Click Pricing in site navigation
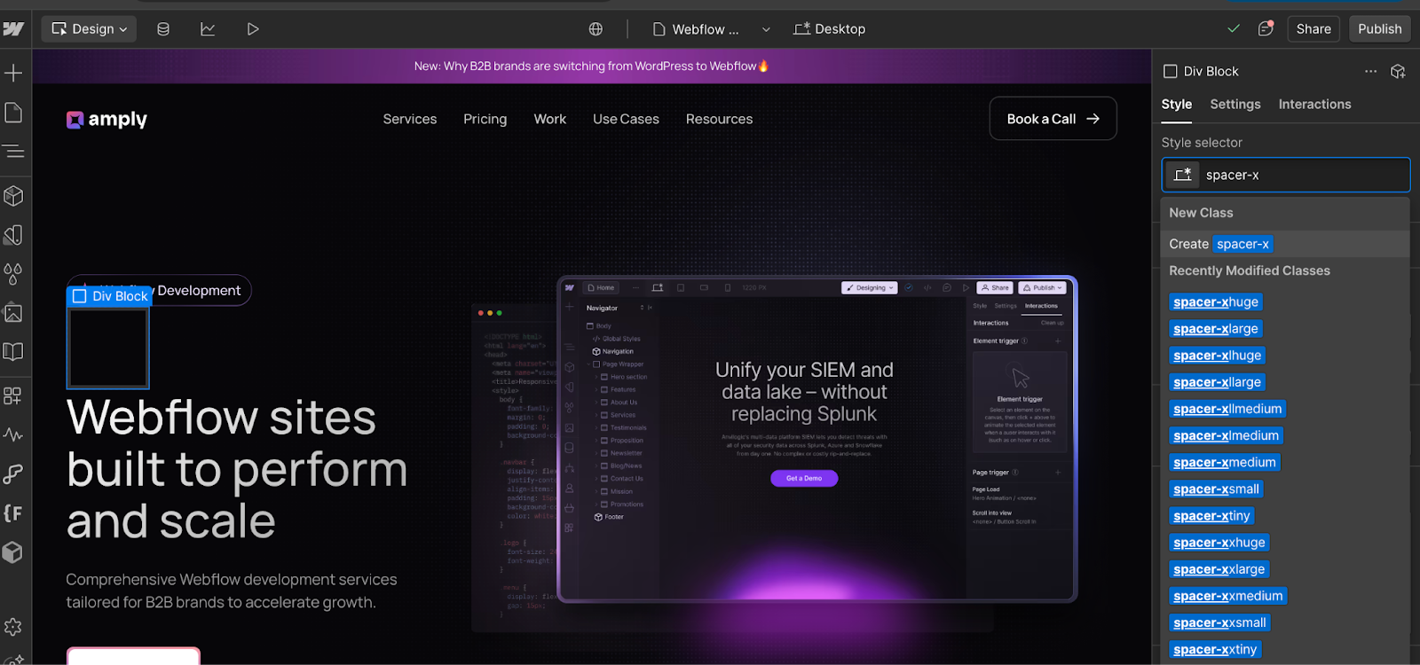Screen dimensions: 1420x665 (x=485, y=119)
